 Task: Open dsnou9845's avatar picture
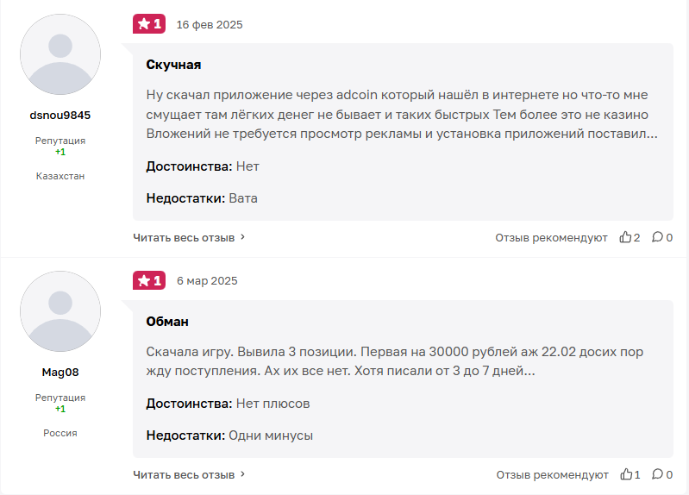60,54
